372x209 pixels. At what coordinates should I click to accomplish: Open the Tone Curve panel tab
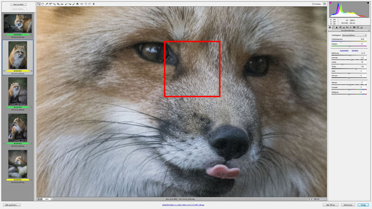pos(333,28)
